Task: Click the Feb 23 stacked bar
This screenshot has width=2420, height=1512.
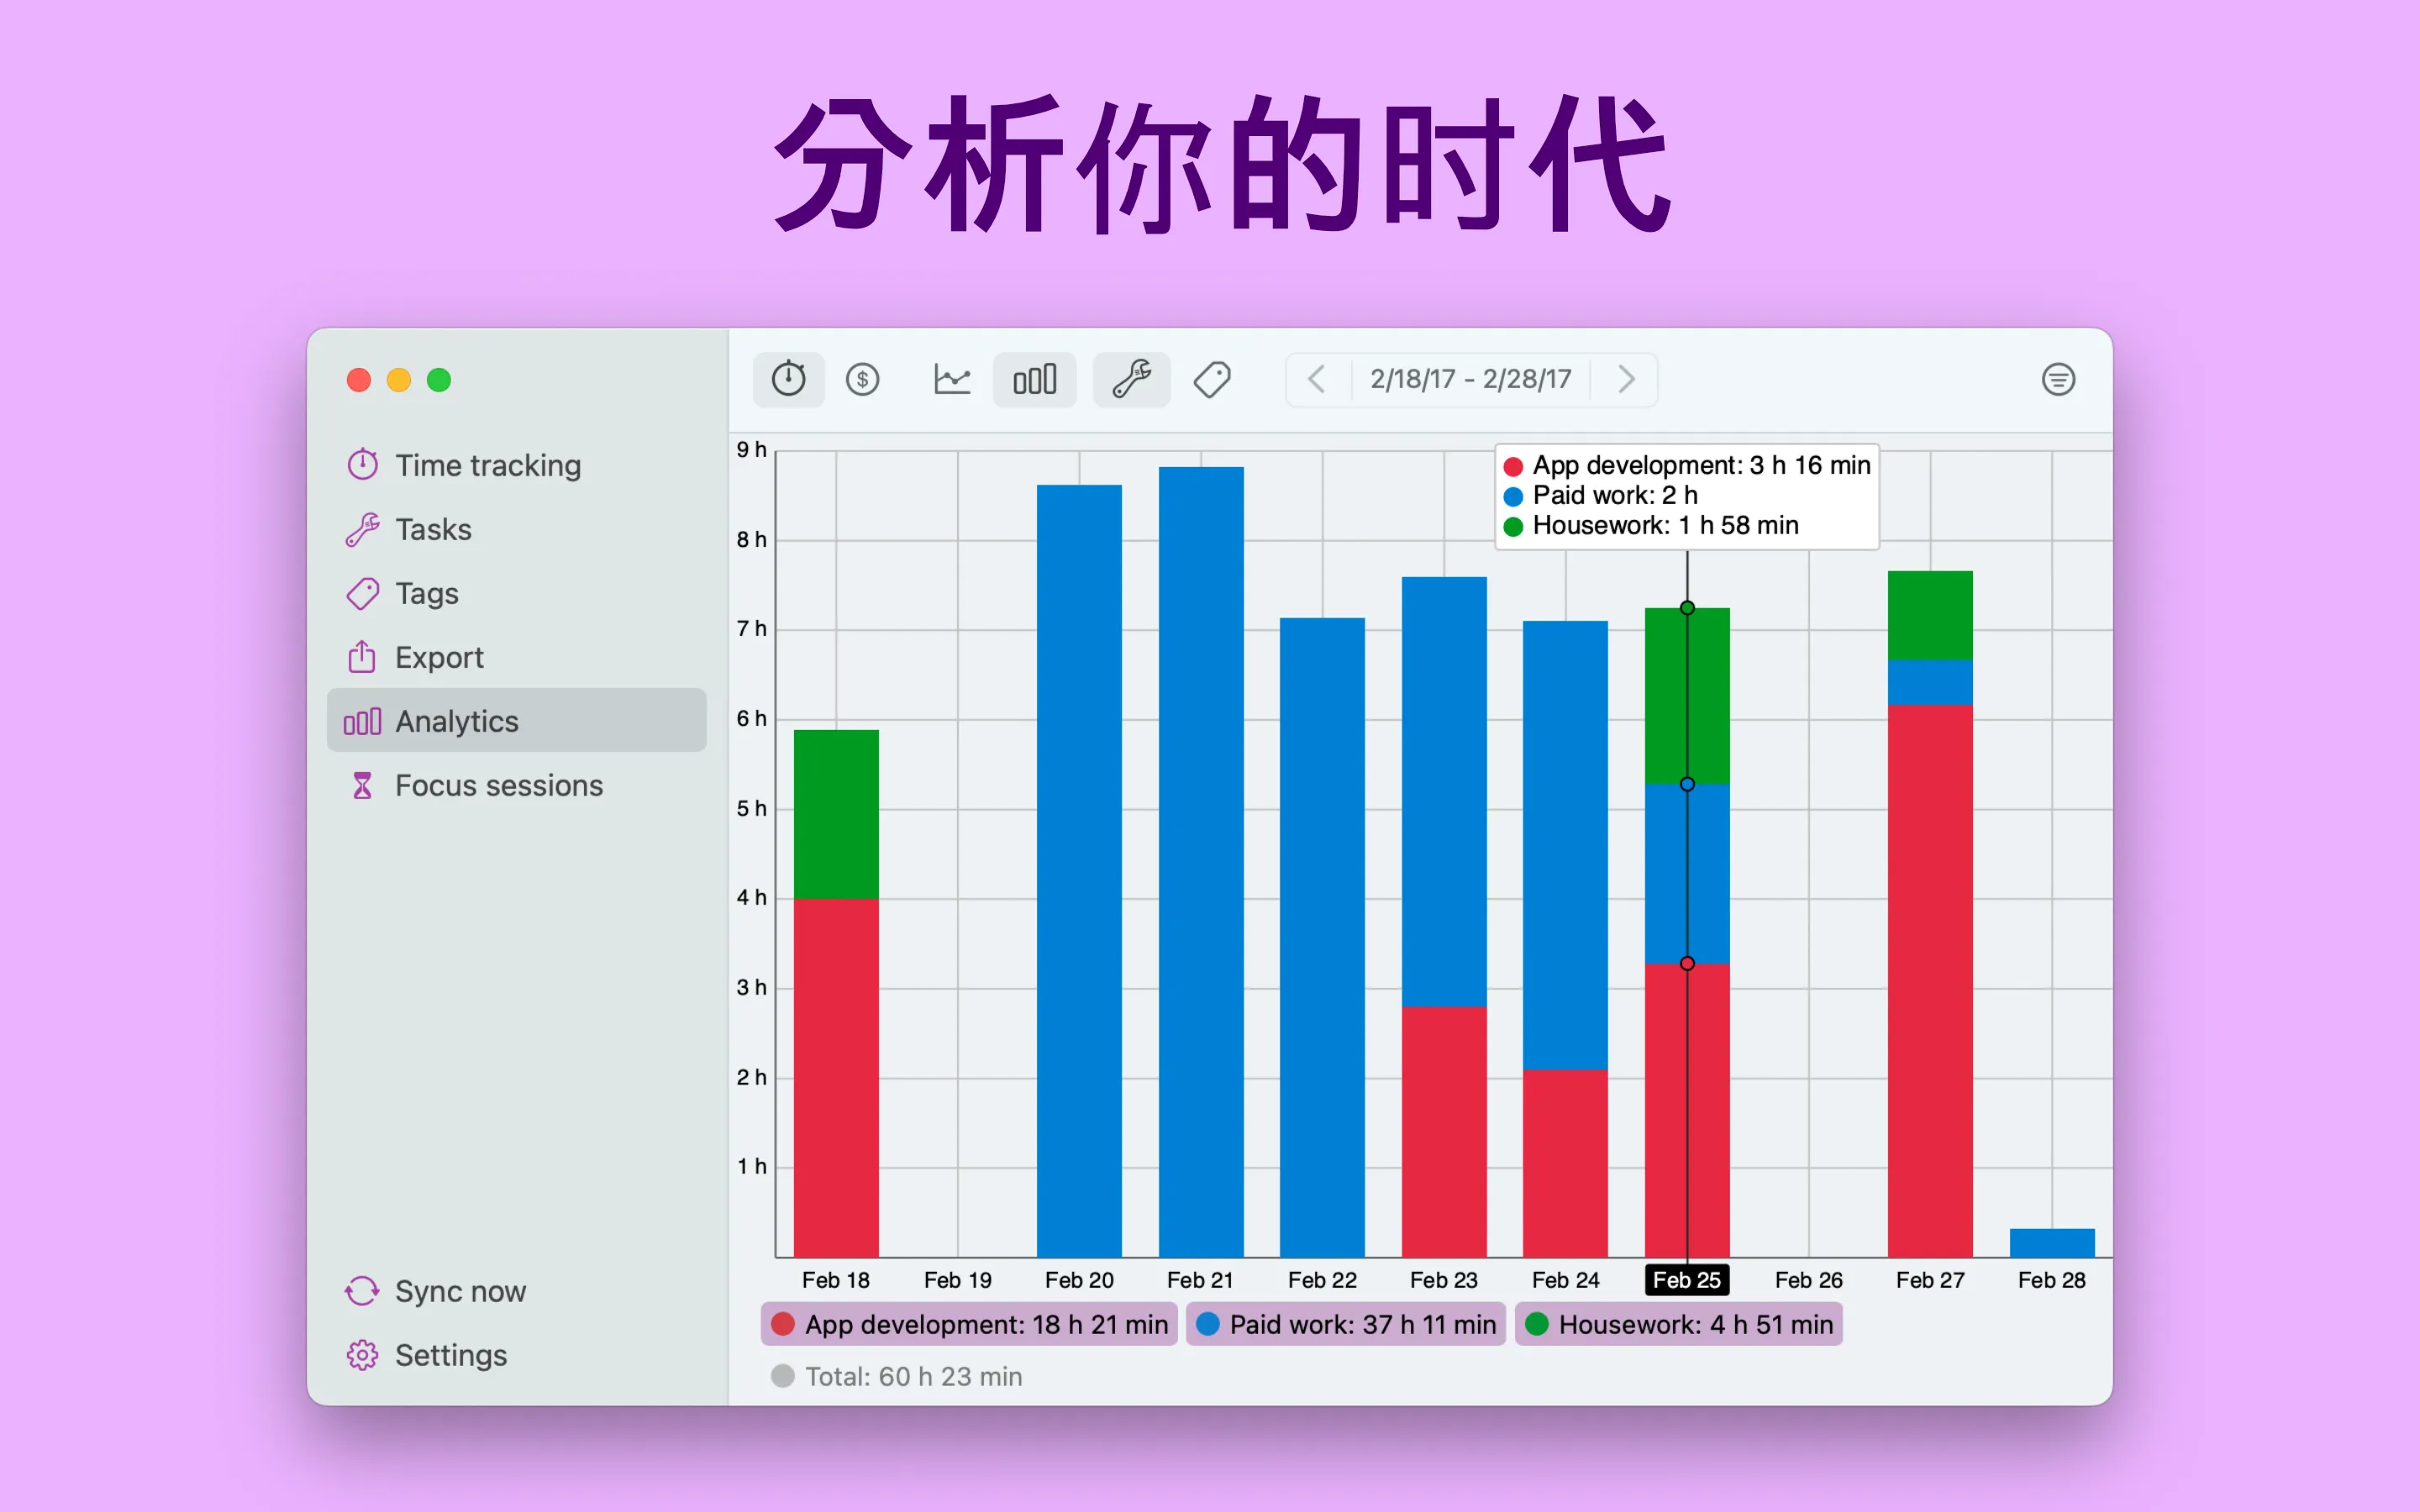Action: (x=1444, y=917)
